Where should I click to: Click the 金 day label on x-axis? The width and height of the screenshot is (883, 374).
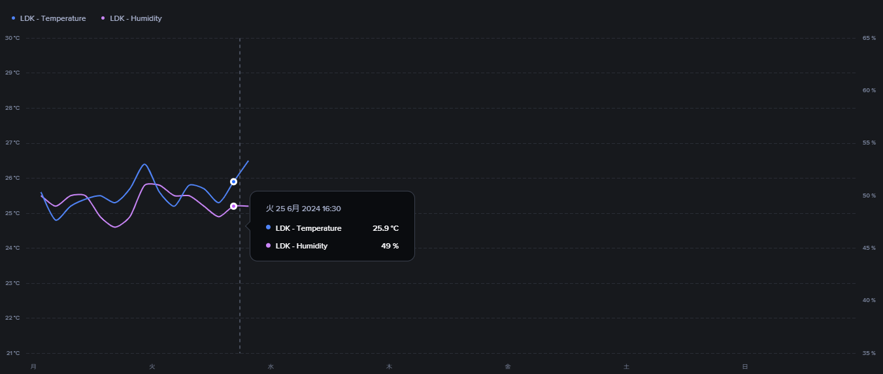point(508,367)
